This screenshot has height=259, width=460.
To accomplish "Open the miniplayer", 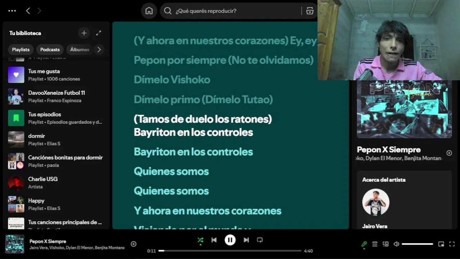I will (441, 244).
